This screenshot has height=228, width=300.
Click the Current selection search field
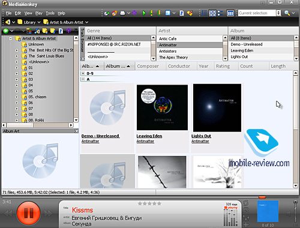pyautogui.click(x=257, y=13)
